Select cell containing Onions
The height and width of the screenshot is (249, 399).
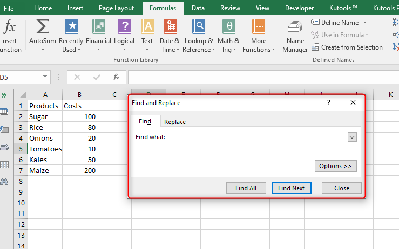pos(45,138)
